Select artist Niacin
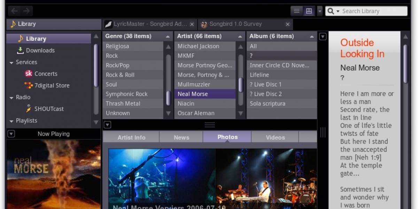The width and height of the screenshot is (418, 209). pos(205,103)
